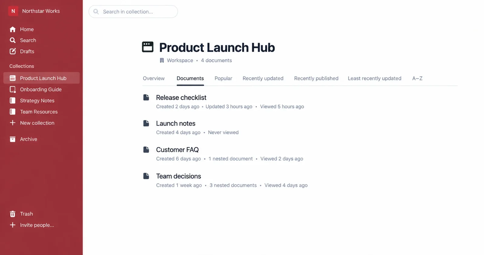This screenshot has width=484, height=255.
Task: Click '1 nested document' text
Action: (231, 159)
